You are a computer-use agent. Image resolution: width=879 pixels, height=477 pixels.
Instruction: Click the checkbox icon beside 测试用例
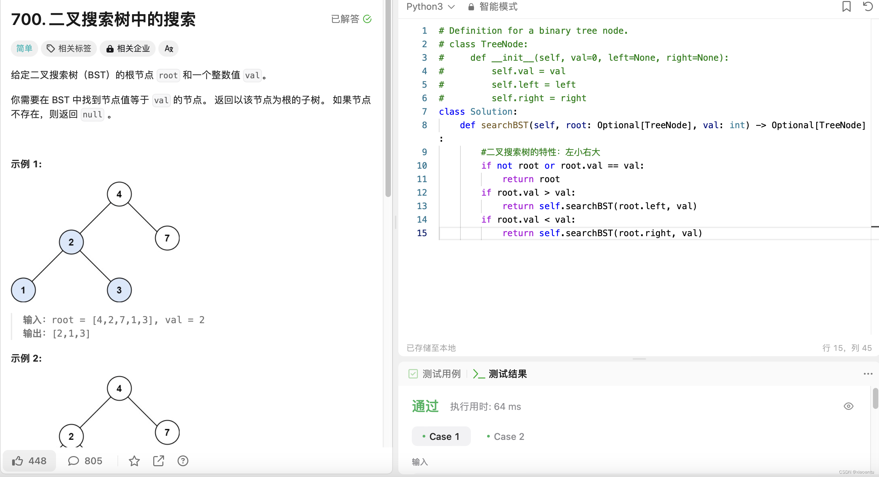413,374
